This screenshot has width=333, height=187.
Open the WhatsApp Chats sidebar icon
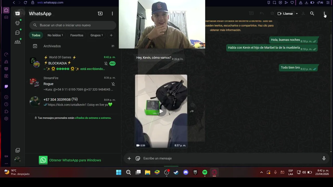pyautogui.click(x=17, y=14)
